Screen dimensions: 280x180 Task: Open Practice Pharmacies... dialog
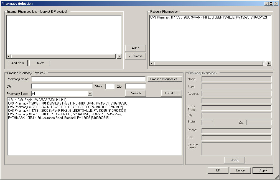coord(165,79)
